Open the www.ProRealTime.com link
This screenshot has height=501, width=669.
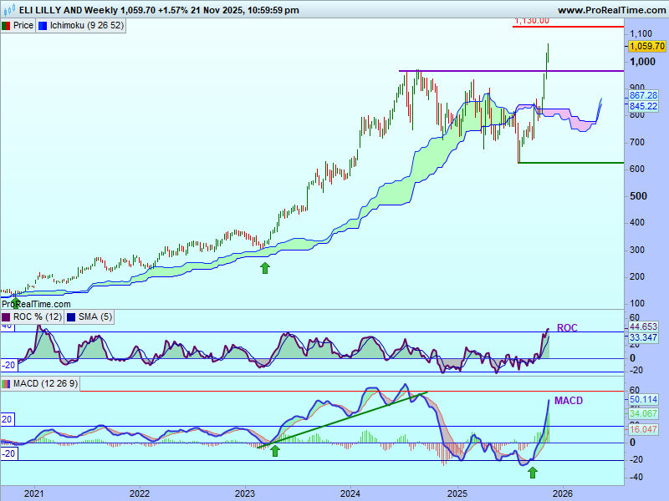[x=610, y=10]
